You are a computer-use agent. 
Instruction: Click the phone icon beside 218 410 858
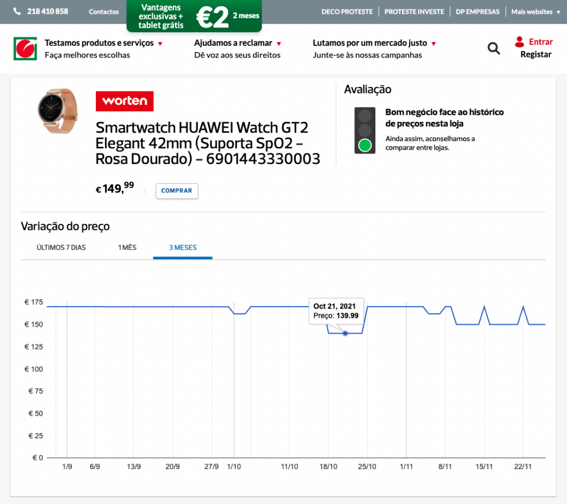tap(17, 12)
